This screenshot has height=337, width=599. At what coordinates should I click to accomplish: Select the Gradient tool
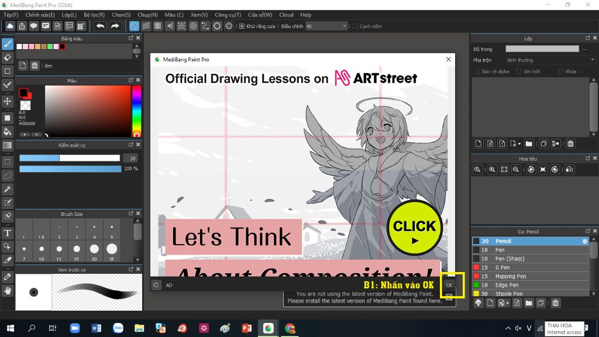point(7,146)
